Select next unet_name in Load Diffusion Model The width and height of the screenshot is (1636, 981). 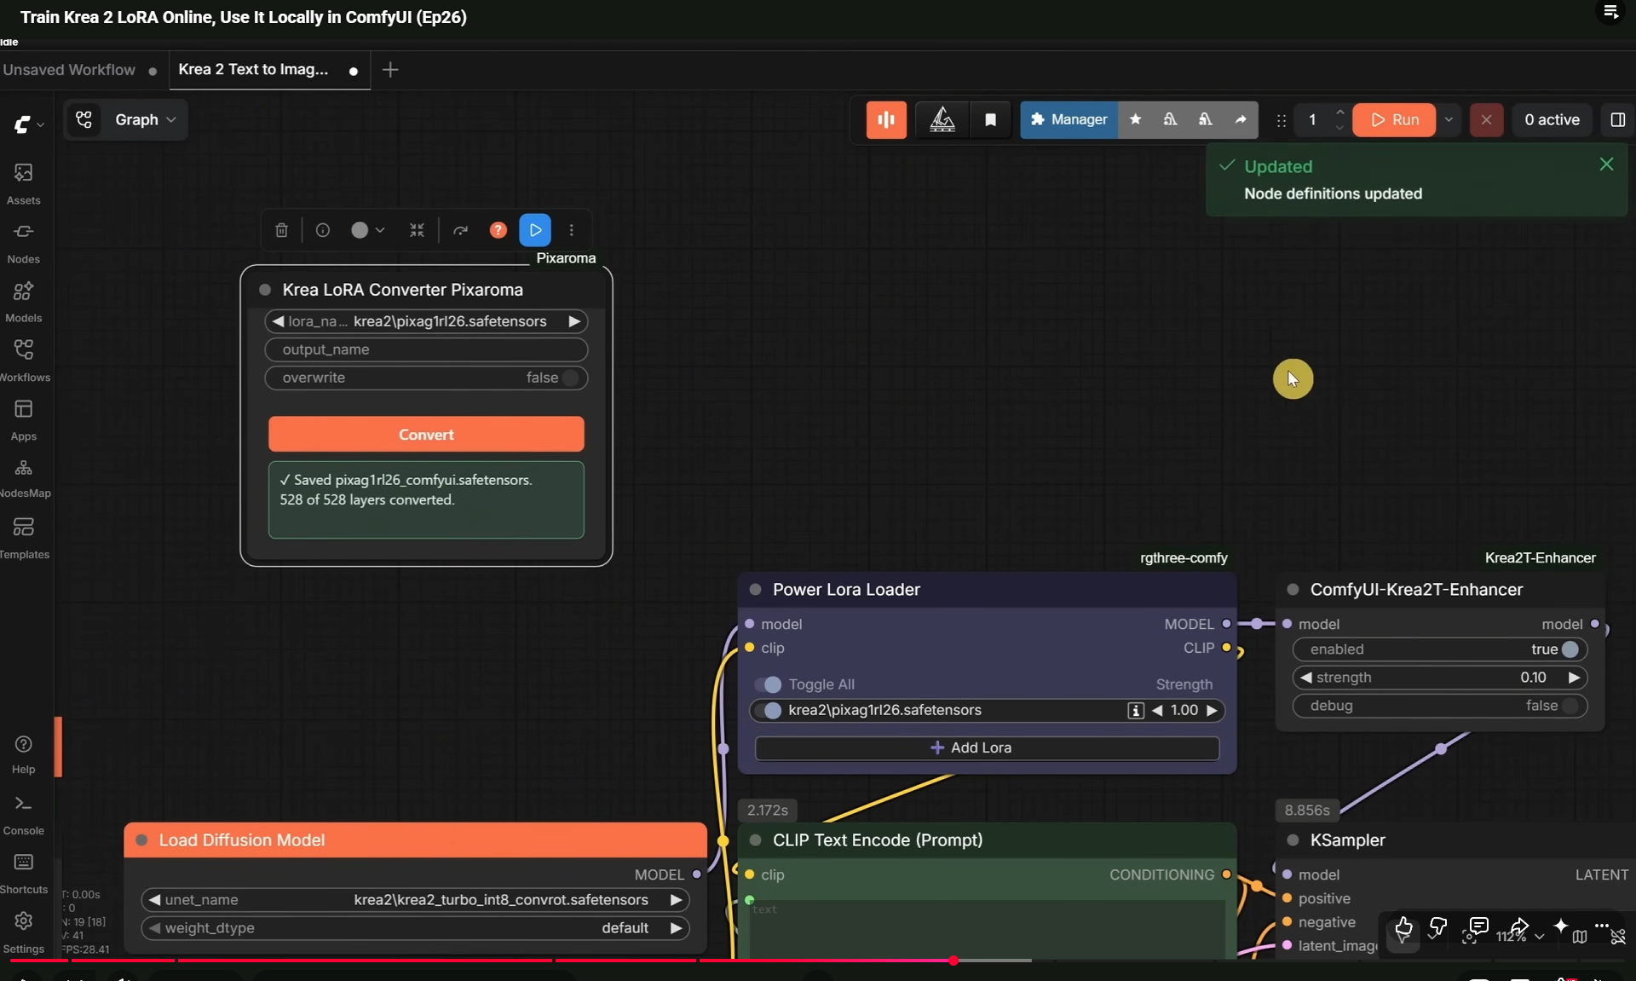[x=676, y=900]
